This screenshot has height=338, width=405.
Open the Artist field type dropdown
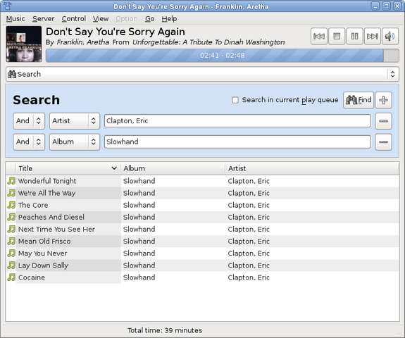coord(75,121)
